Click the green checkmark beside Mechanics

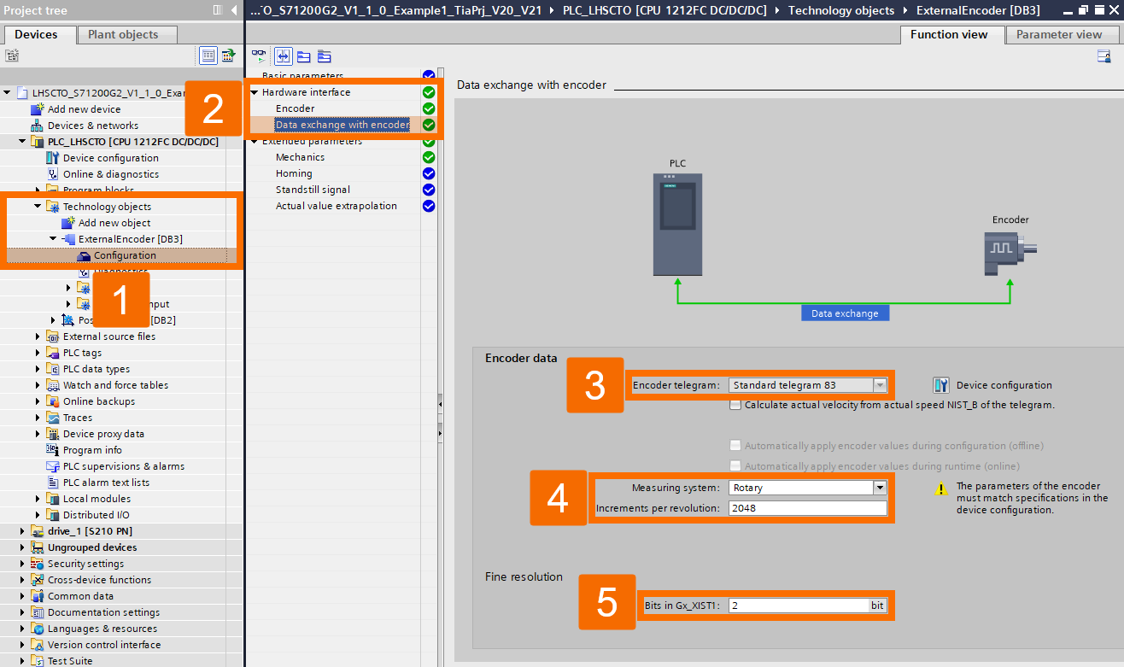click(x=429, y=157)
